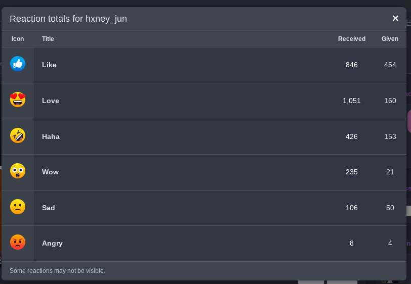Select the Love title text
The image size is (411, 284).
point(51,101)
